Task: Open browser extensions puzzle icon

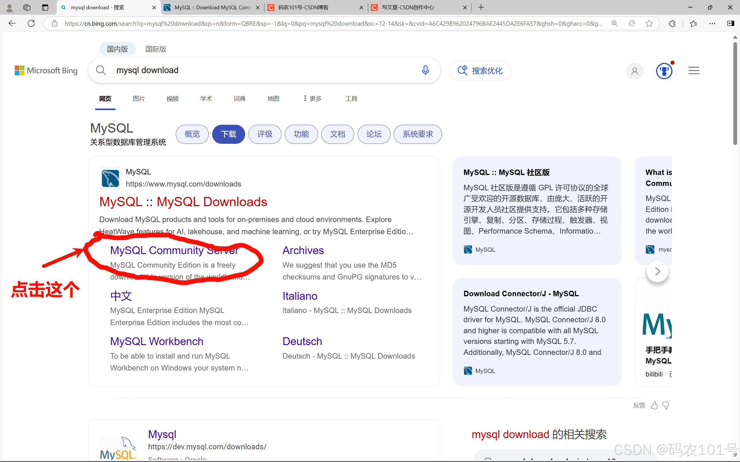Action: click(672, 23)
